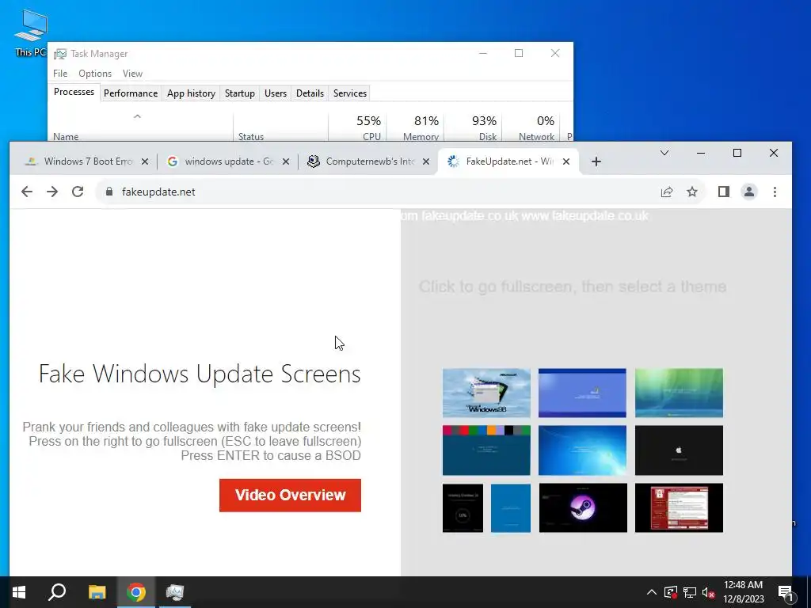The width and height of the screenshot is (811, 608).
Task: Go back in Chrome browser
Action: [27, 192]
